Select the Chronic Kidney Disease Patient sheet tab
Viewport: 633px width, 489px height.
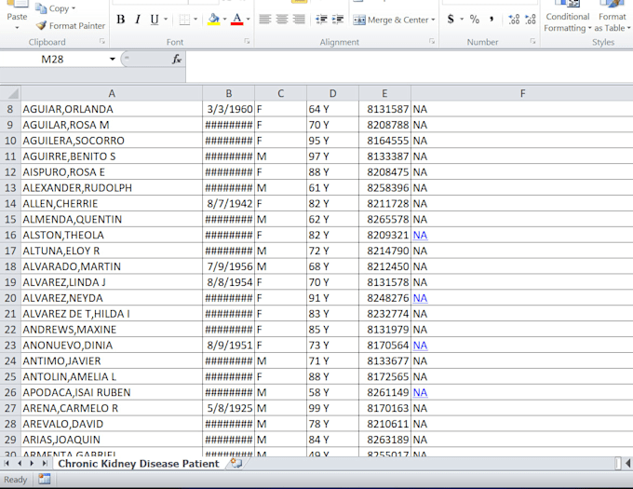tap(139, 464)
